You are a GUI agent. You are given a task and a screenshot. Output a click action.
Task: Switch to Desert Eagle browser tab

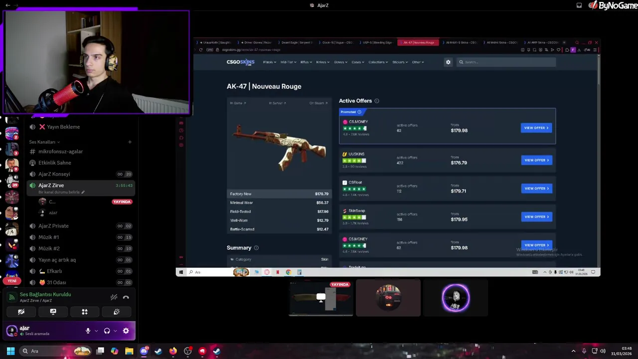pyautogui.click(x=297, y=43)
